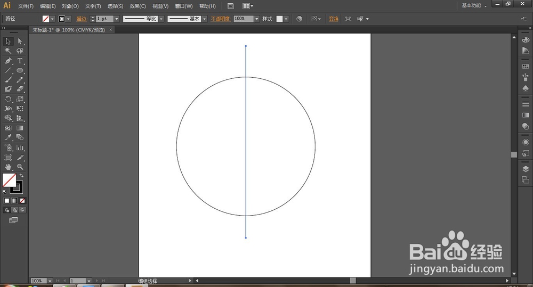Image resolution: width=533 pixels, height=287 pixels.
Task: Select the Shape Builder tool
Action: (8, 118)
